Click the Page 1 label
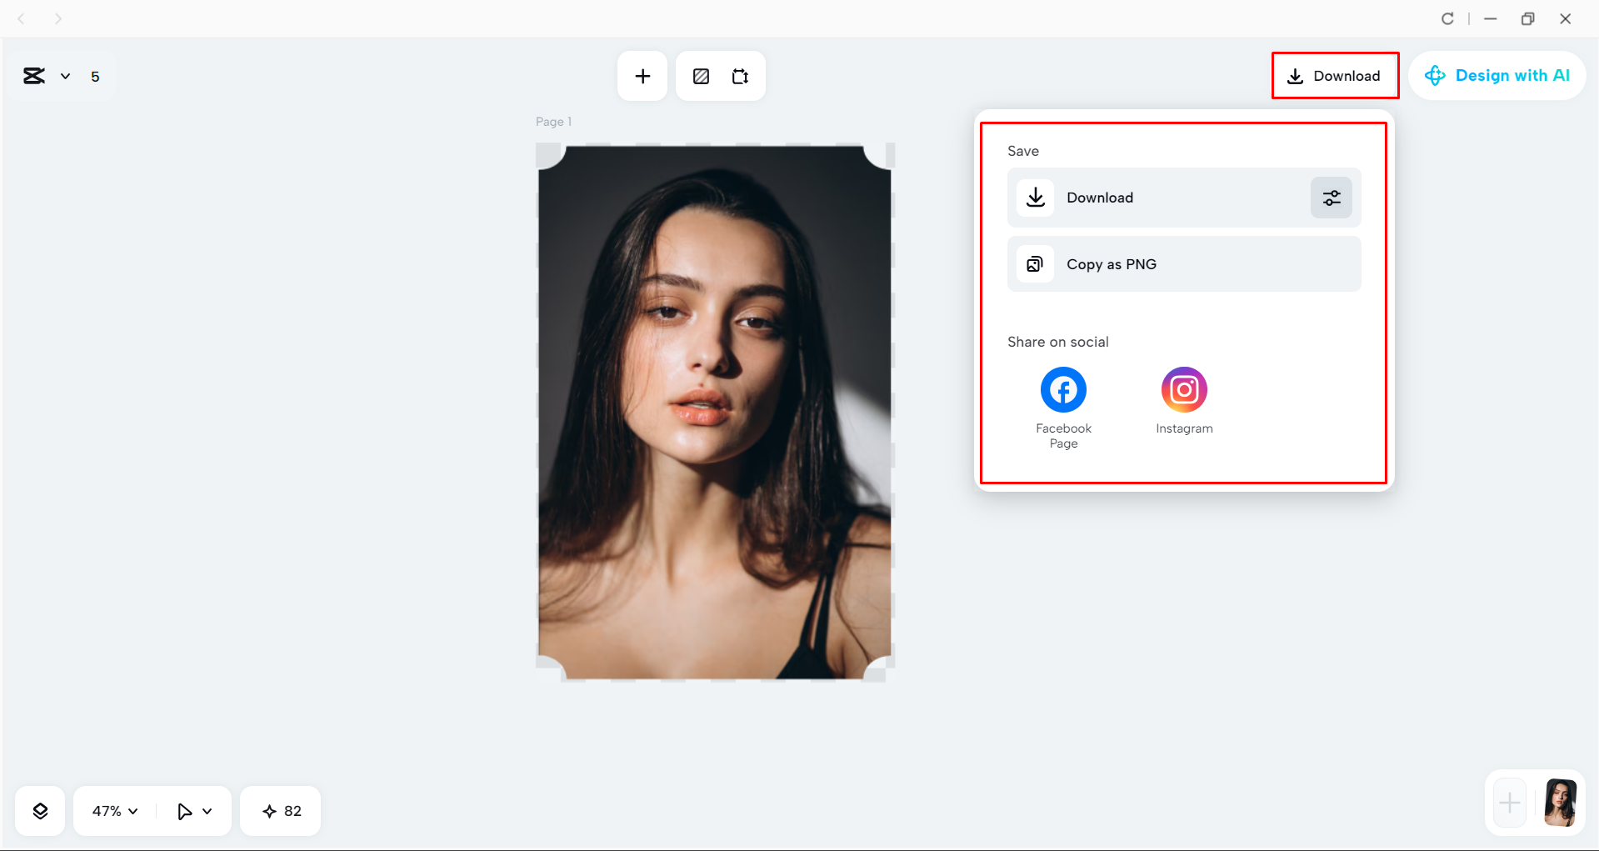Image resolution: width=1599 pixels, height=851 pixels. coord(552,121)
